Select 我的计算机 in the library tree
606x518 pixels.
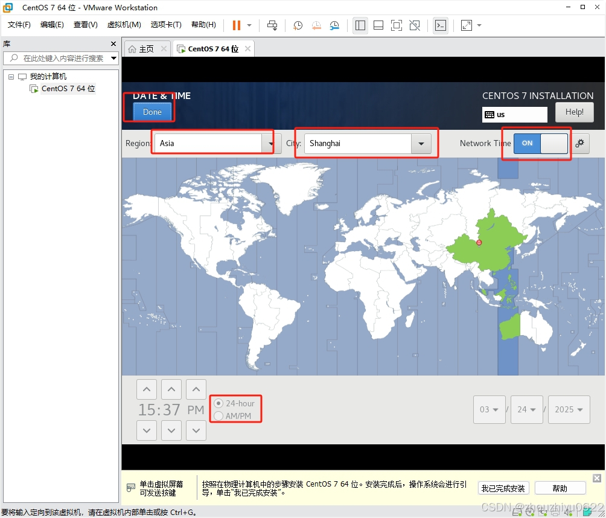click(x=48, y=77)
